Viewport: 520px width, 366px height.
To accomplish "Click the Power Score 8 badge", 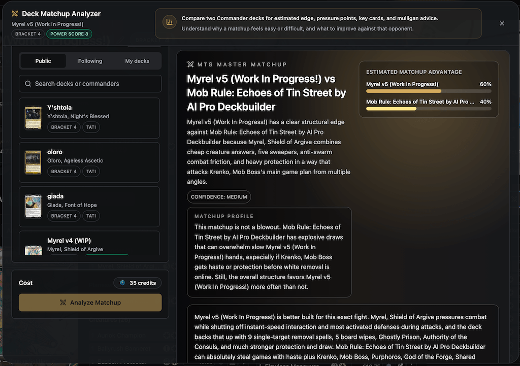I will pos(69,34).
